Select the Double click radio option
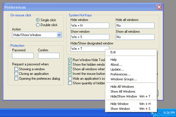The image size is (176, 117). [x=38, y=25]
